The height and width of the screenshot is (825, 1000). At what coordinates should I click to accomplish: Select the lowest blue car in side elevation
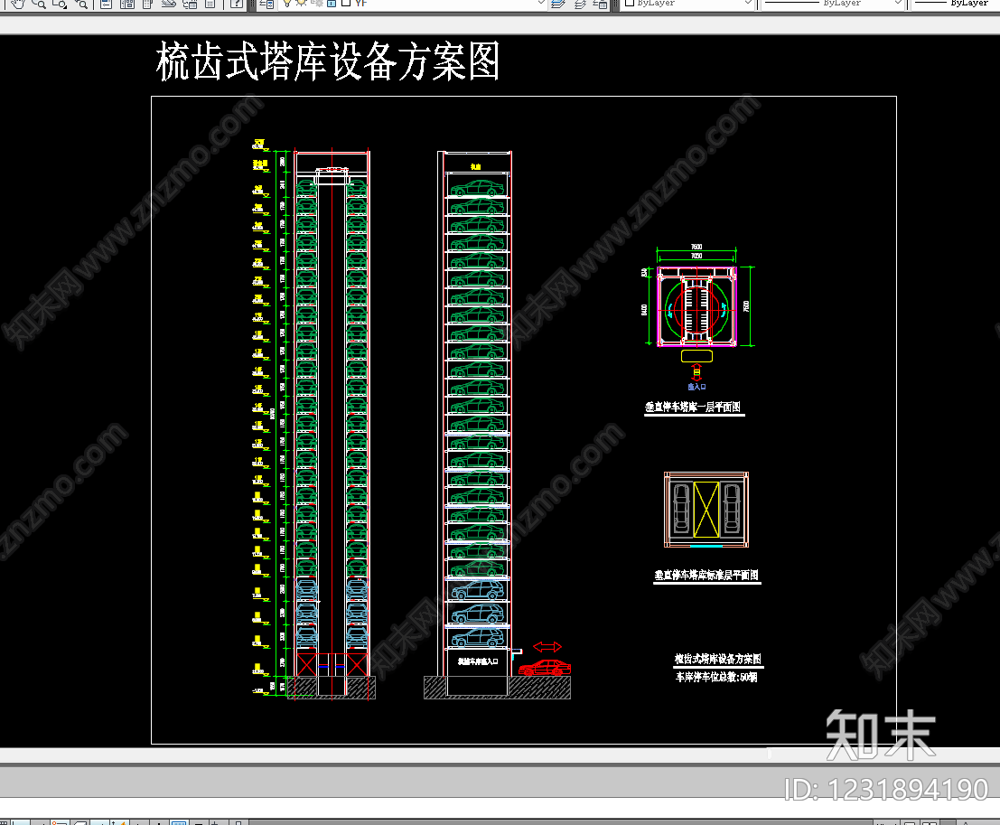click(x=477, y=637)
